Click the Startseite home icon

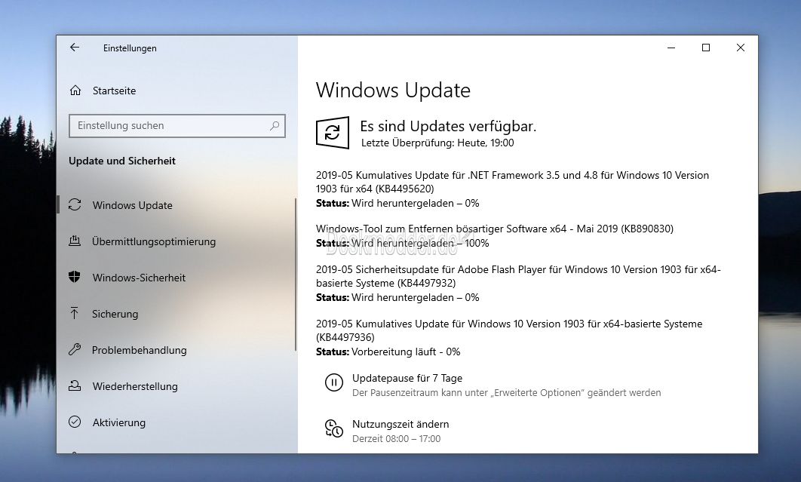click(75, 91)
